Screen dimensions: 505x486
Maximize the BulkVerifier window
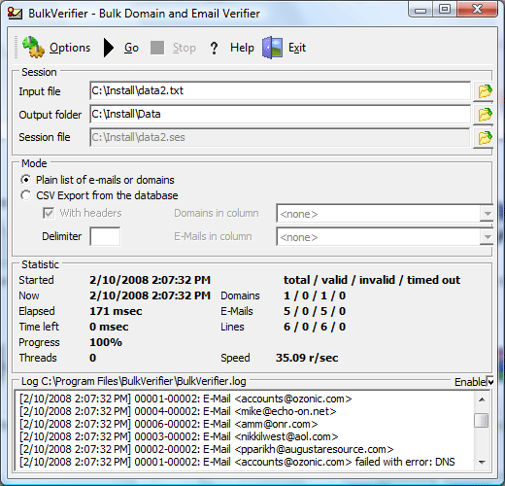(x=445, y=10)
